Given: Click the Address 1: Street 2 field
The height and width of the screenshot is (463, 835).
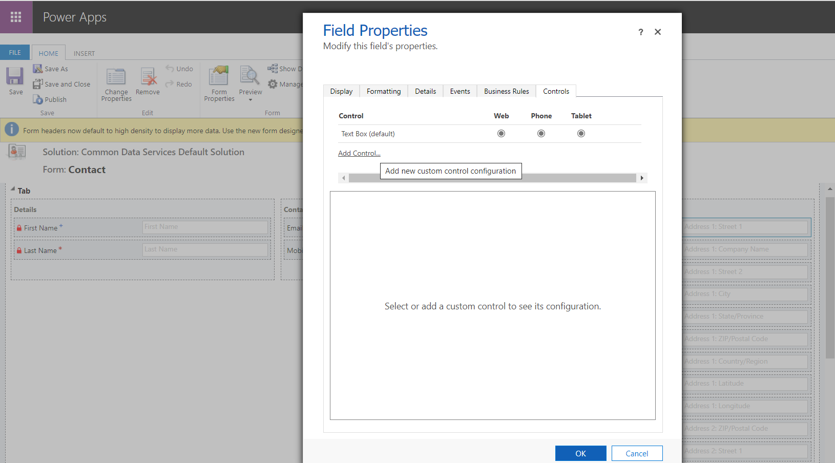Looking at the screenshot, I should (745, 272).
